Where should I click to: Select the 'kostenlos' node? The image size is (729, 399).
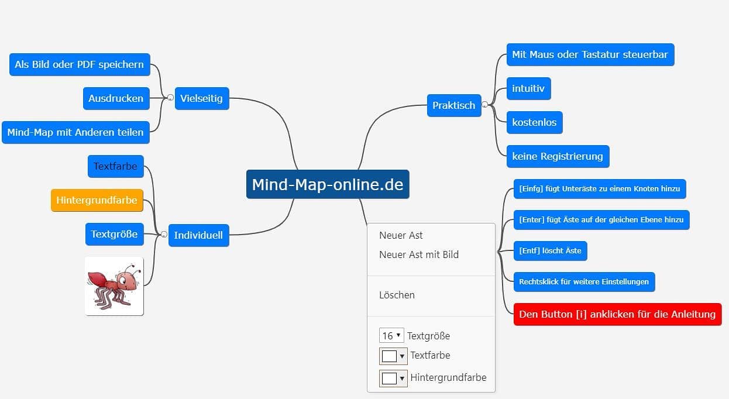534,122
